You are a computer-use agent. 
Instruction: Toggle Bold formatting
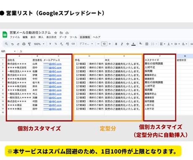pos(116,44)
